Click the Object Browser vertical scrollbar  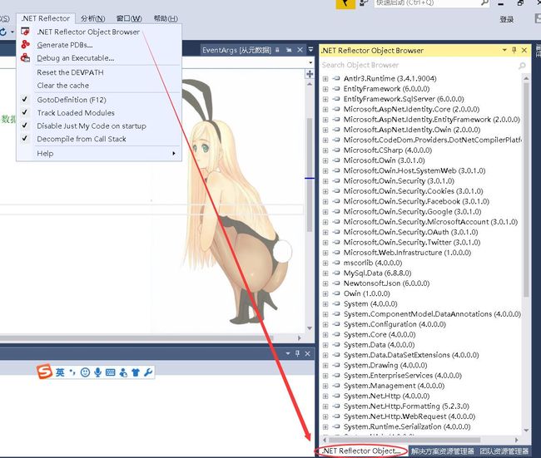pos(526,190)
